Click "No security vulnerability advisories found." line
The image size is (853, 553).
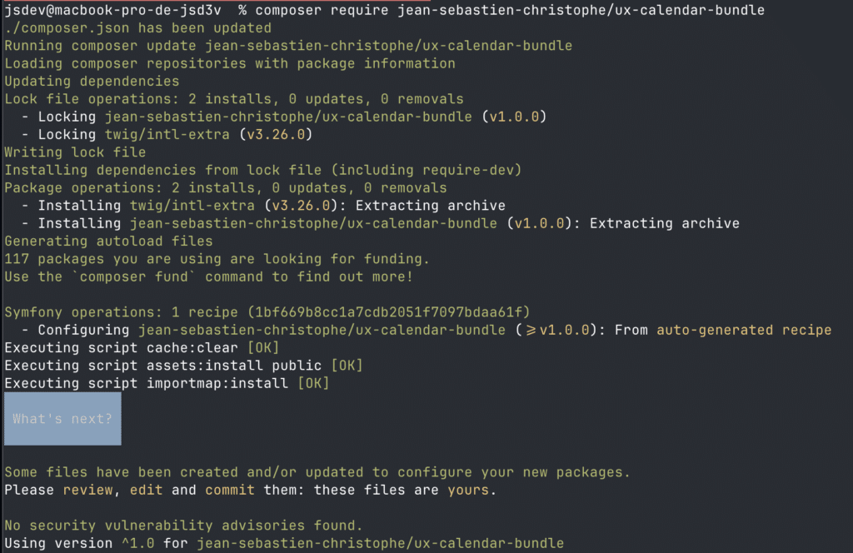point(183,526)
